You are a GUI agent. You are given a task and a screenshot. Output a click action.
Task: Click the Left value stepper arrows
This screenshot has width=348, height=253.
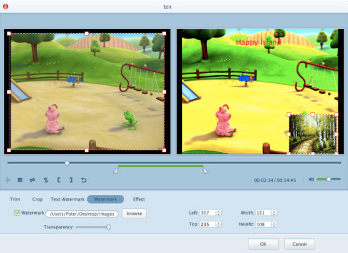[219, 212]
